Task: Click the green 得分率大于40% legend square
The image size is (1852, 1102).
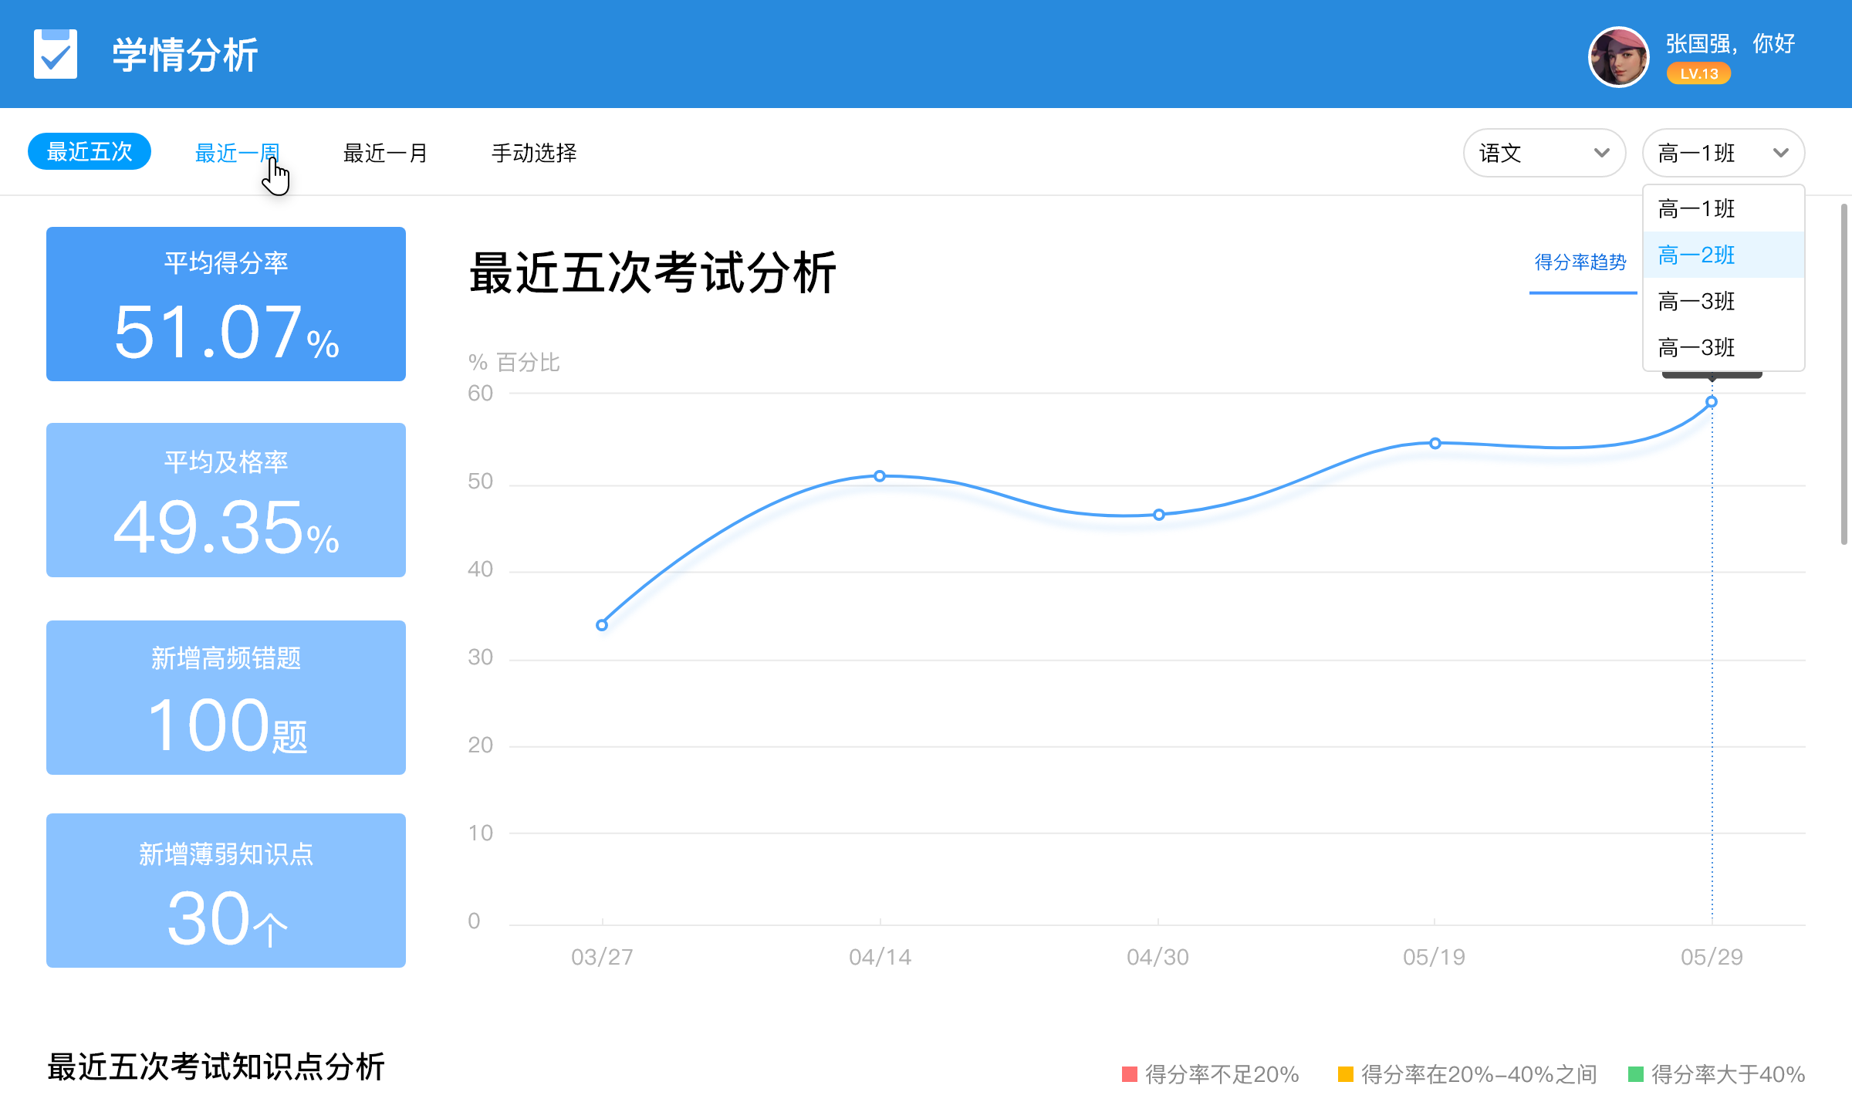Action: [1636, 1074]
